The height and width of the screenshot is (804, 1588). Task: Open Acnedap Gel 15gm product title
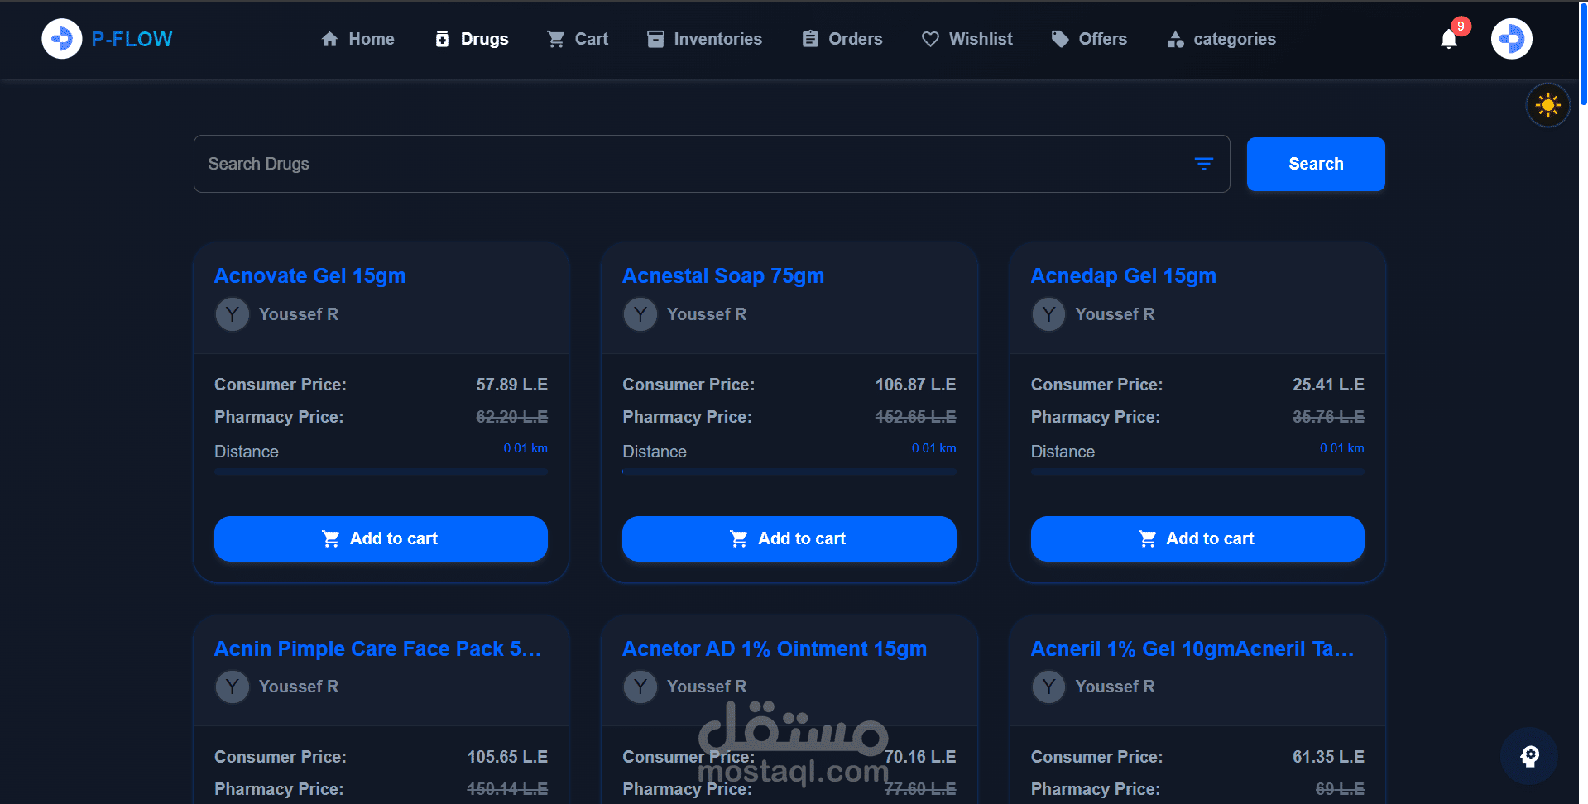click(1124, 275)
